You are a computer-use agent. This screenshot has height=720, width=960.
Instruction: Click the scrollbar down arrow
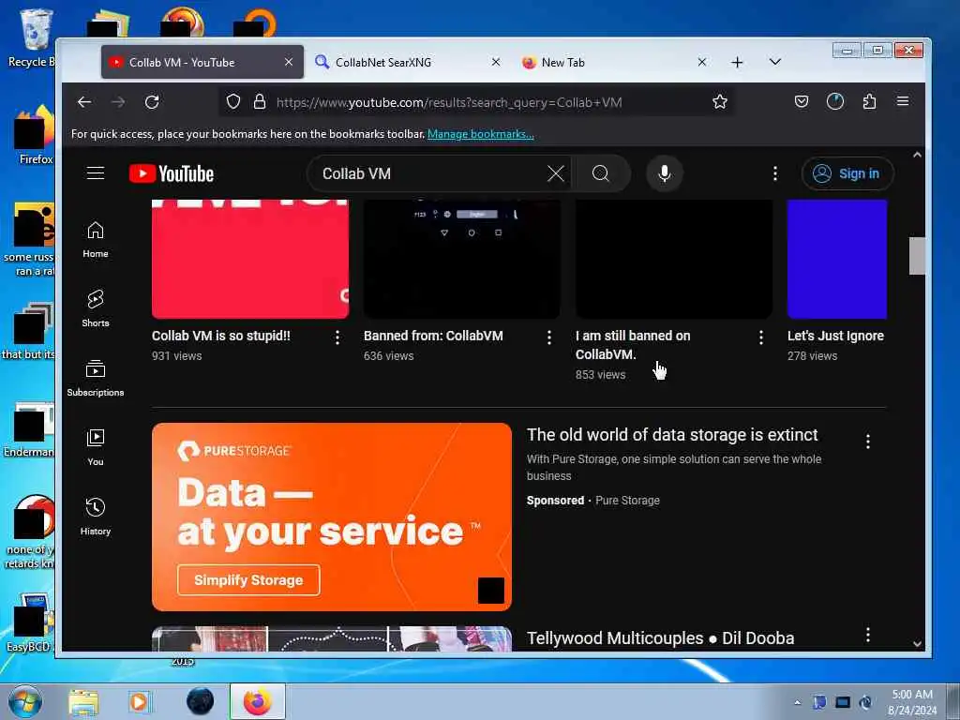coord(917,643)
